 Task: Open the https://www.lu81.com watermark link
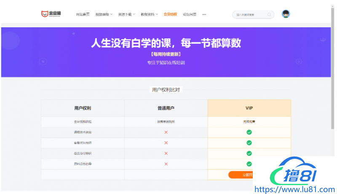tap(295, 189)
